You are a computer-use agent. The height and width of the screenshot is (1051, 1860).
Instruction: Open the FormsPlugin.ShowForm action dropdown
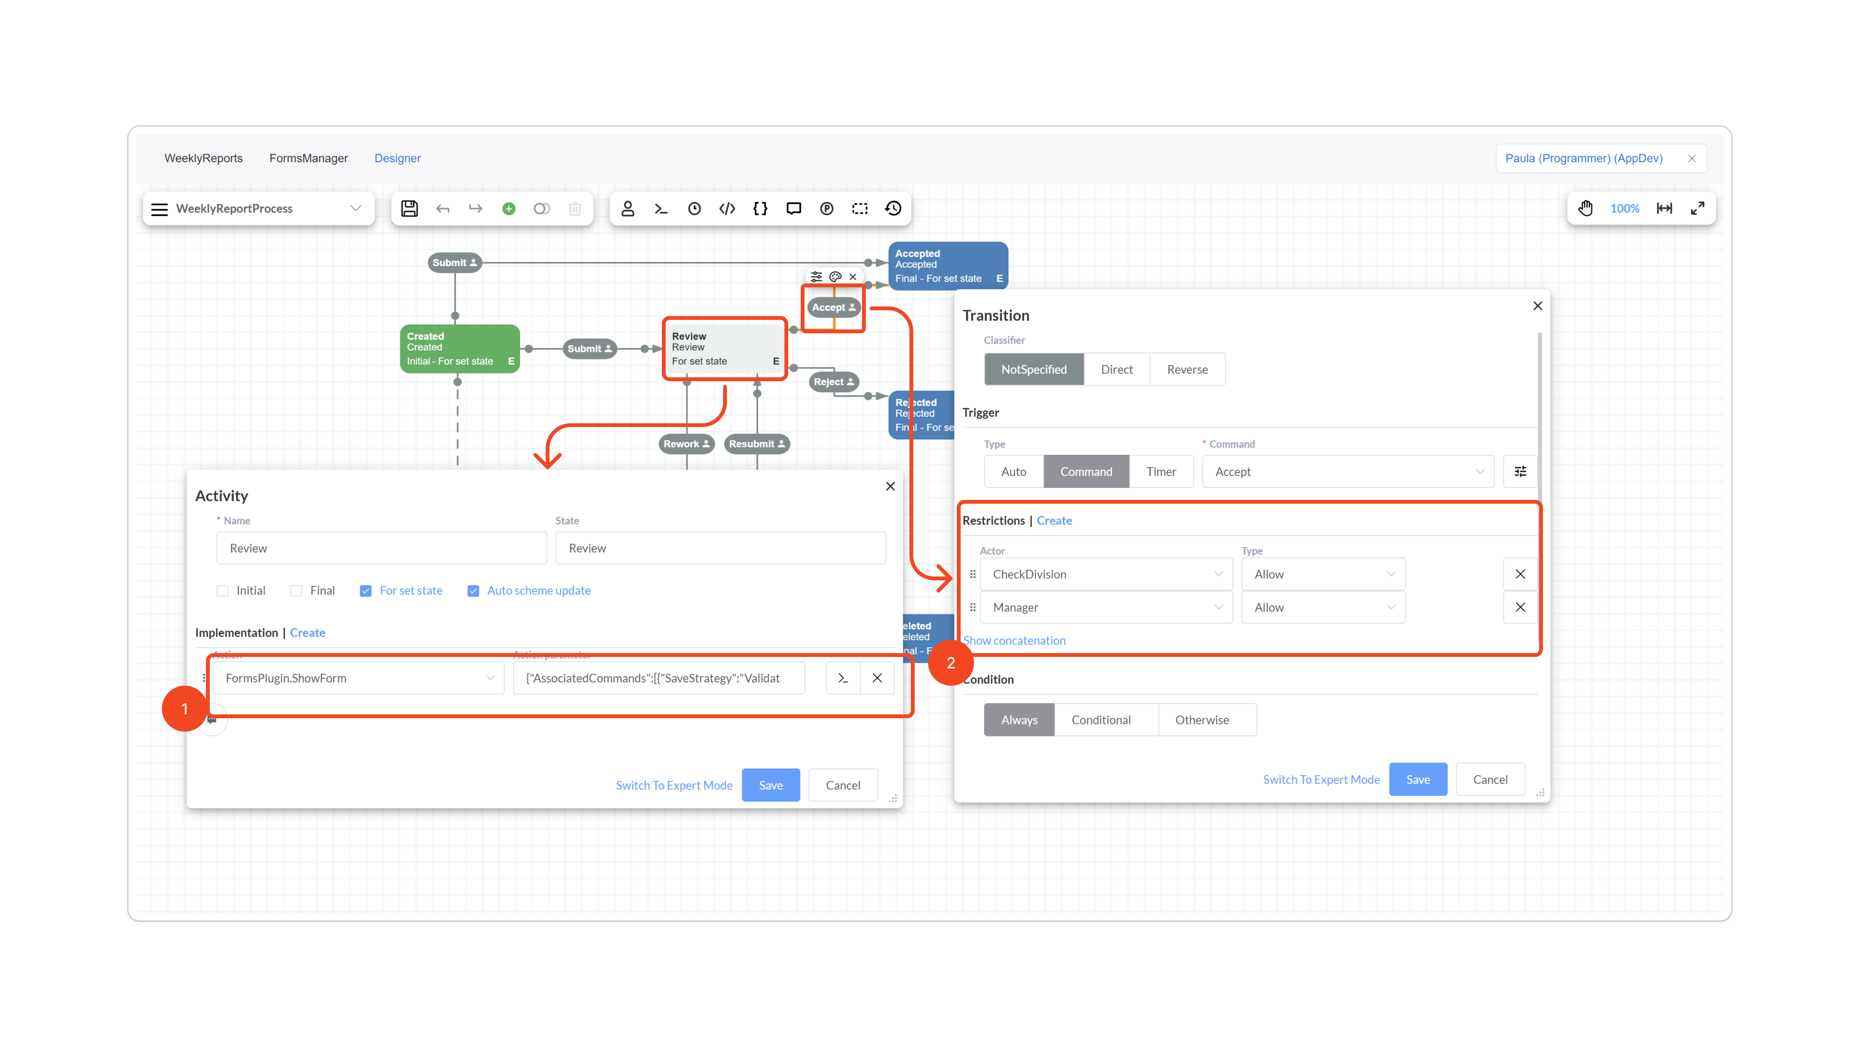click(358, 678)
